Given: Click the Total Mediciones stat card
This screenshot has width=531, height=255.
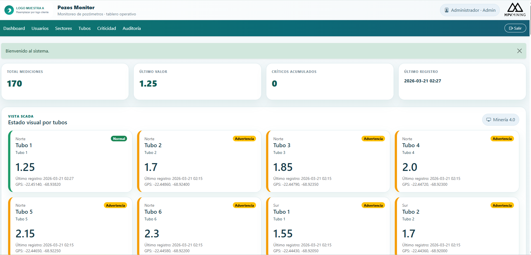Looking at the screenshot, I should click(65, 82).
